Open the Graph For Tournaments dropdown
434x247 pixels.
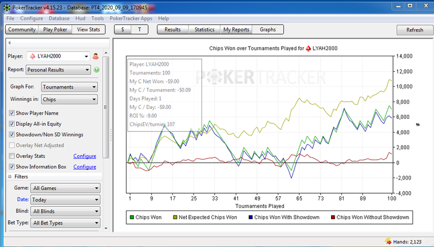(69, 87)
